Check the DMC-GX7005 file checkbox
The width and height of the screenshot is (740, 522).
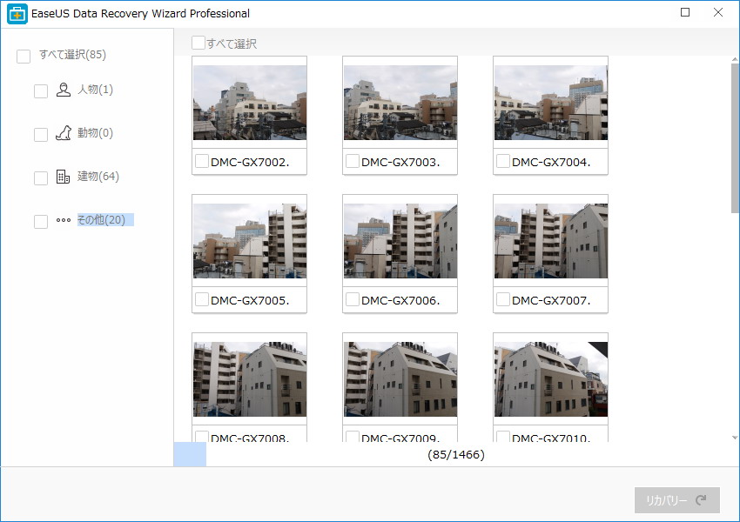click(202, 299)
